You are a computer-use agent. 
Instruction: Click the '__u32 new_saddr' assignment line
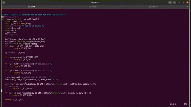click(x=29, y=77)
